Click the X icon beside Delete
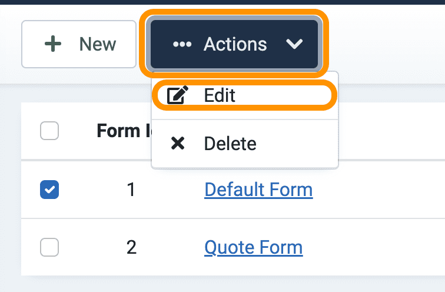445x292 pixels. coord(178,143)
